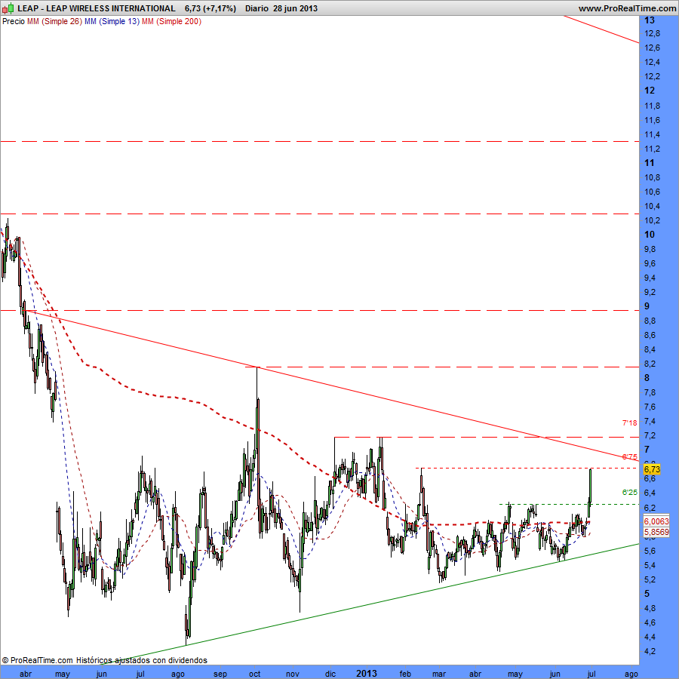This screenshot has width=679, height=679.
Task: Click the Históricos ajustados con dividendos note
Action: click(142, 660)
